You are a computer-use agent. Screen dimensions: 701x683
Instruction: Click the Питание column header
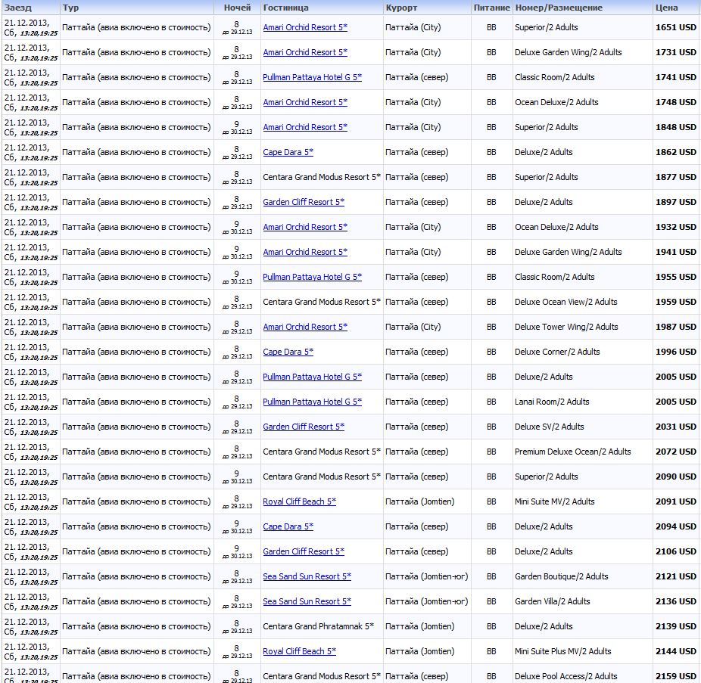[x=491, y=8]
